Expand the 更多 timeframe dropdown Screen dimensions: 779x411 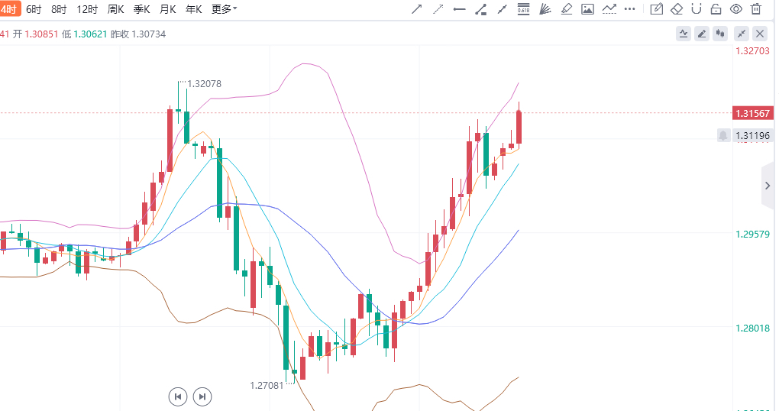coord(224,9)
